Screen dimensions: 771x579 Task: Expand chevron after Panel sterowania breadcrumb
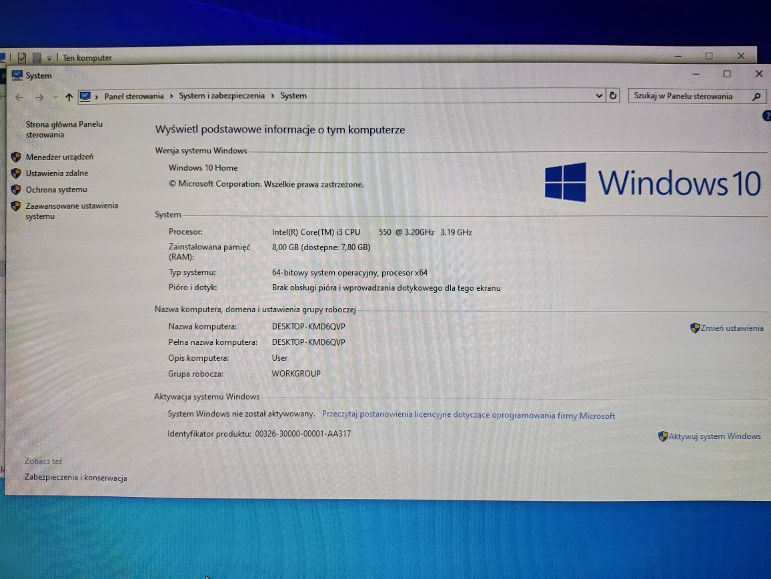coord(171,97)
